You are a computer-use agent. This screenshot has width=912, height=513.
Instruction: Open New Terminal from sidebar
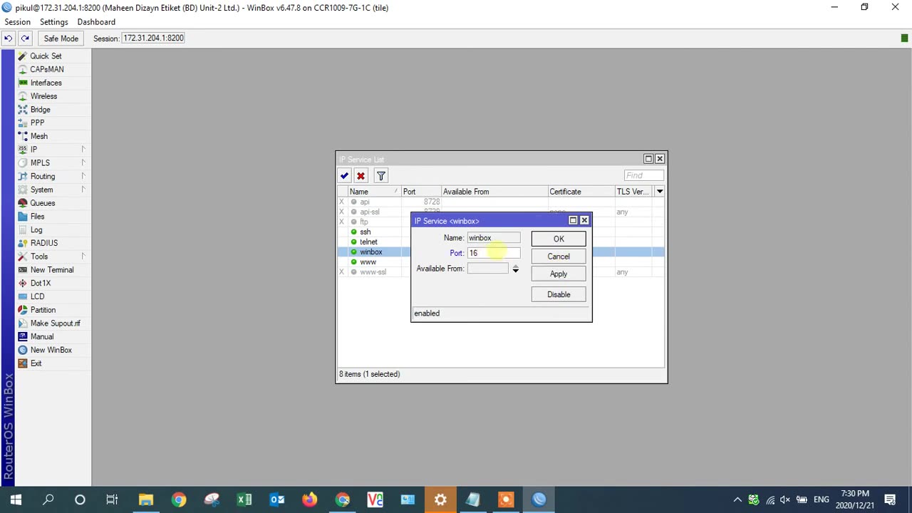tap(51, 270)
